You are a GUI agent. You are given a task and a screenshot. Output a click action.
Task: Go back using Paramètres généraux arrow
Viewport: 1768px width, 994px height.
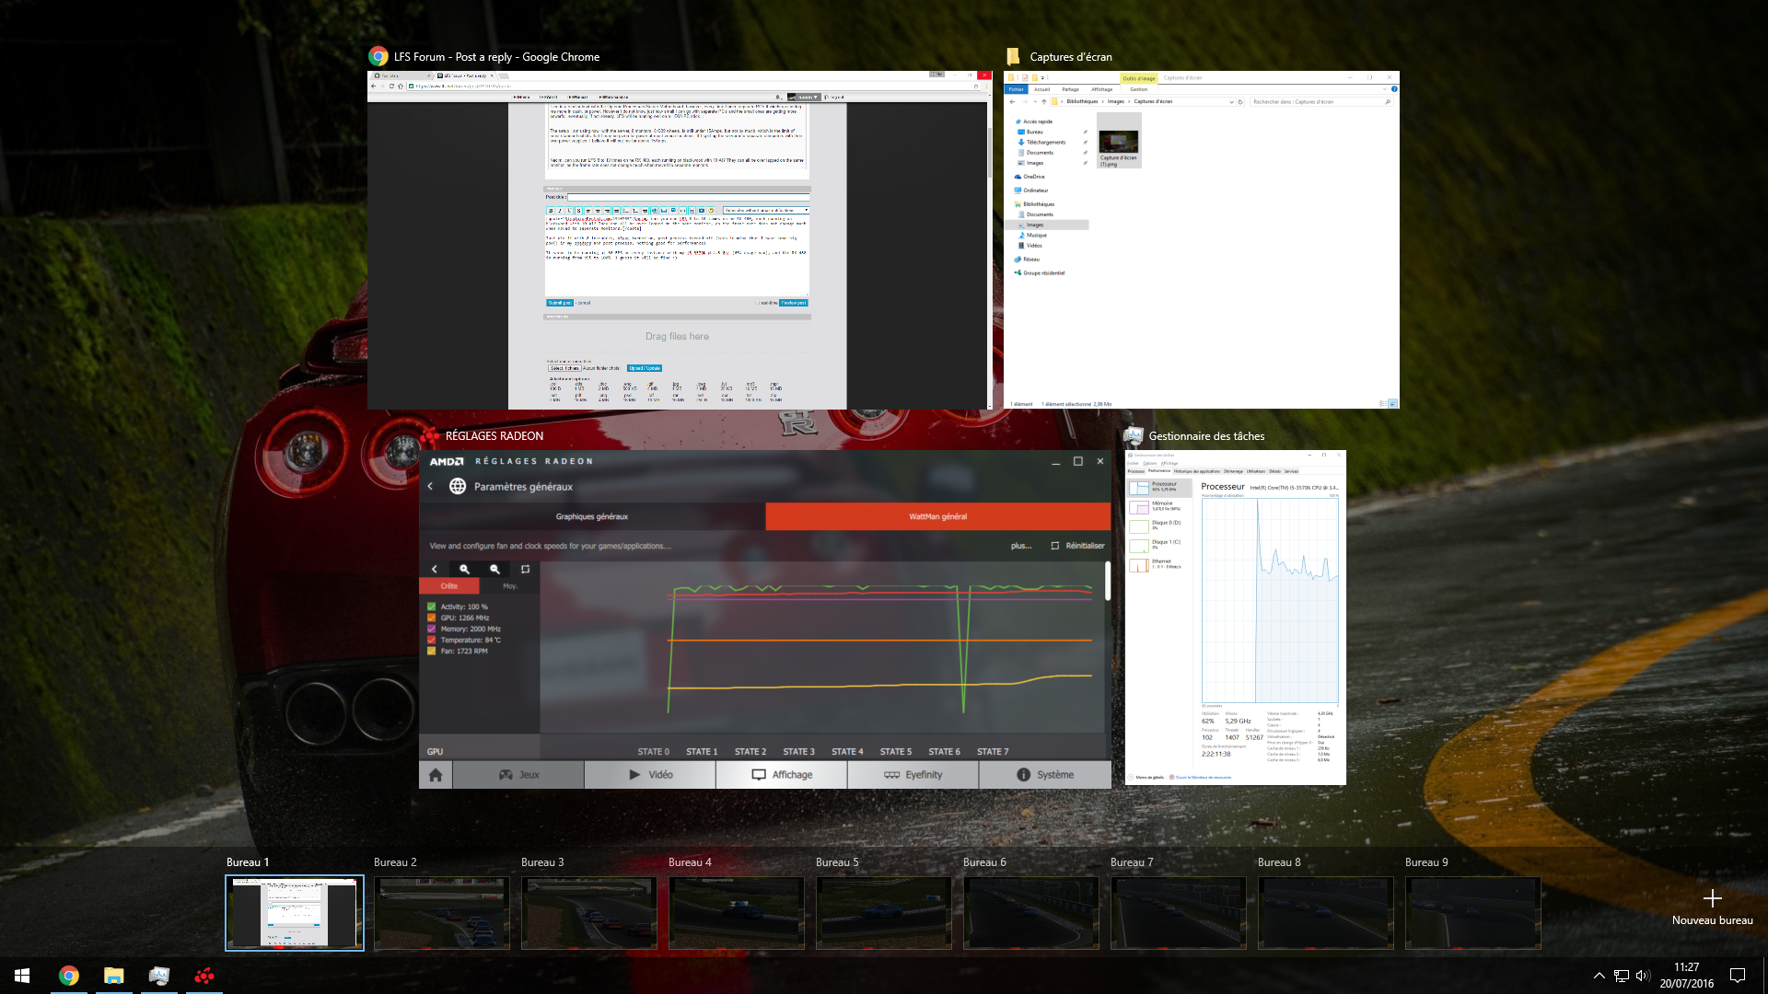430,487
